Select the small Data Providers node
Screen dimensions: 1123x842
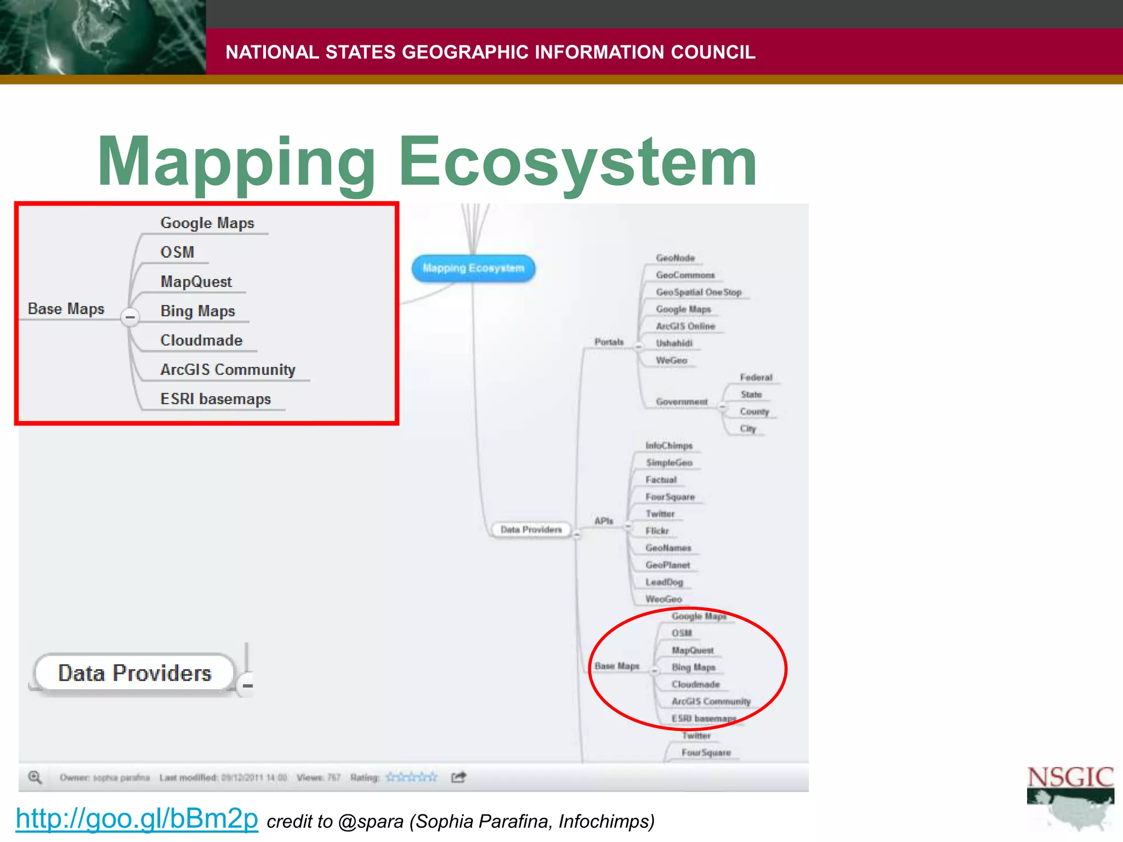pyautogui.click(x=531, y=530)
